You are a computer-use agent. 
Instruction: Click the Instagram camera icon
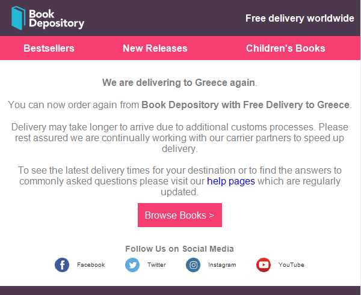193,265
